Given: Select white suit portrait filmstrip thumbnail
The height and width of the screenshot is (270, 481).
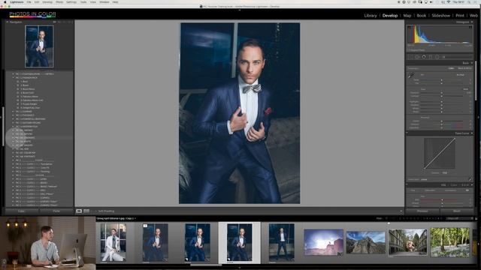Looking at the screenshot, I should 113,242.
